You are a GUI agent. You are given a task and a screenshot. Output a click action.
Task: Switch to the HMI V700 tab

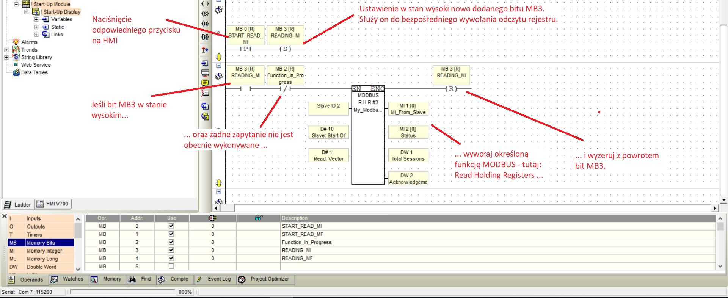[53, 204]
